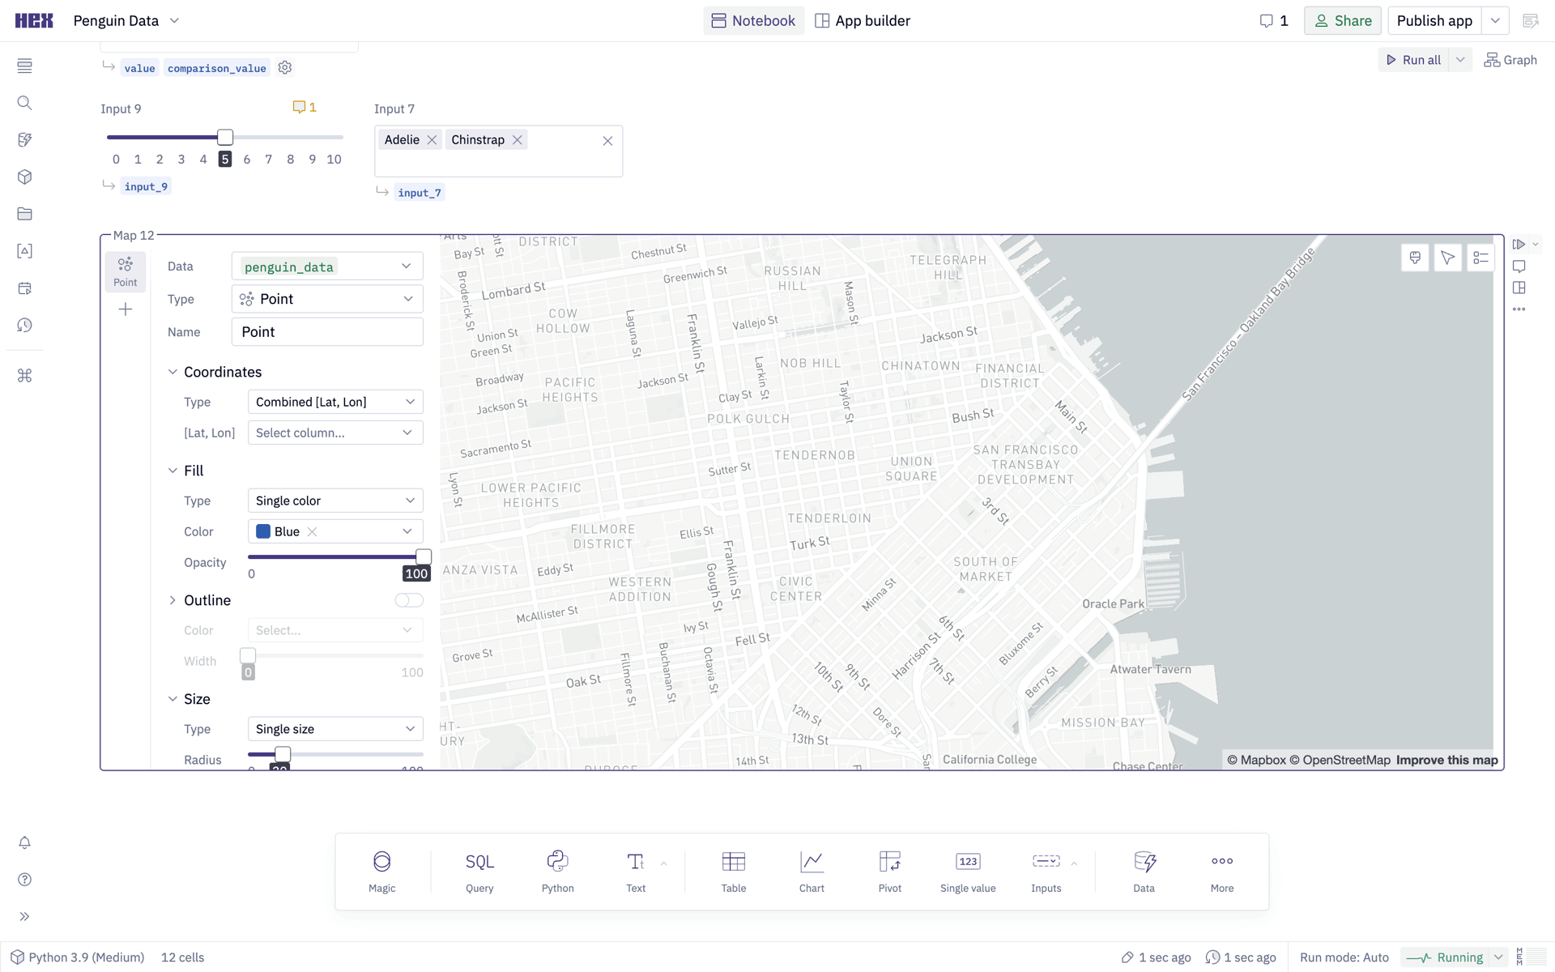This screenshot has height=972, width=1555.
Task: Open the files folder icon in left sidebar
Action: pos(24,214)
